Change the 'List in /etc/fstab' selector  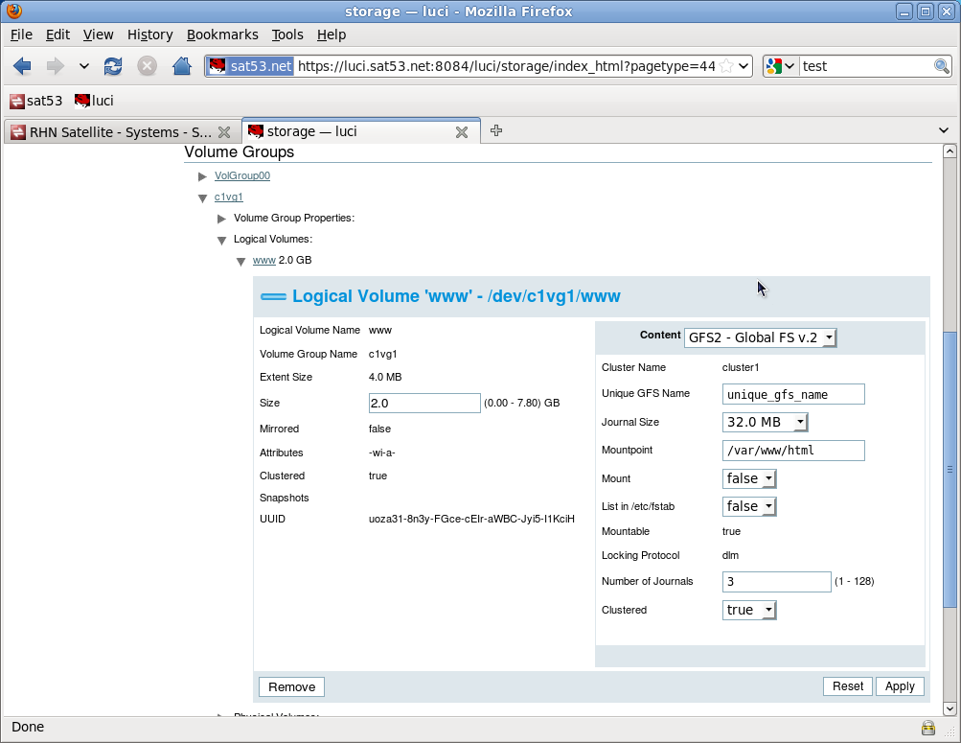click(749, 506)
